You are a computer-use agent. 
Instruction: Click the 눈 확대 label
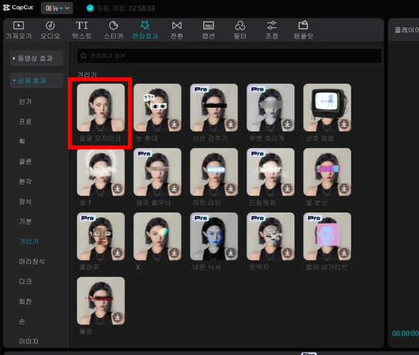(147, 138)
